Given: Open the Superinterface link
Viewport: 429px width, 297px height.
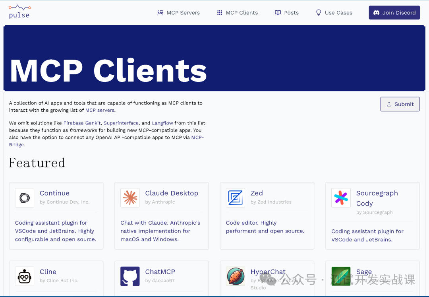Looking at the screenshot, I should click(121, 123).
